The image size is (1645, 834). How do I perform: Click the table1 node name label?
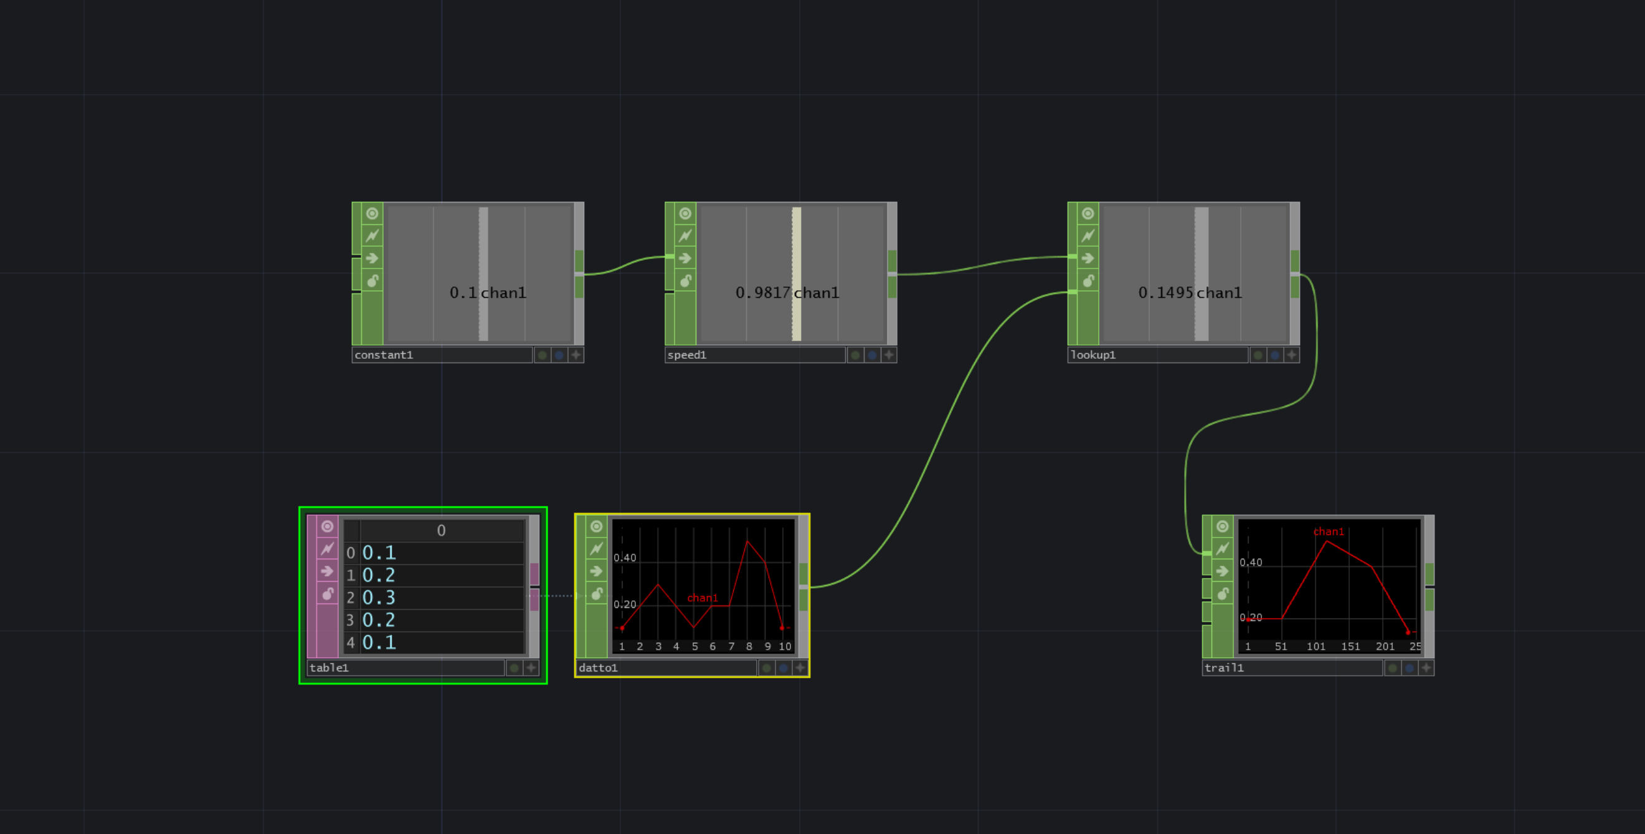pos(405,668)
